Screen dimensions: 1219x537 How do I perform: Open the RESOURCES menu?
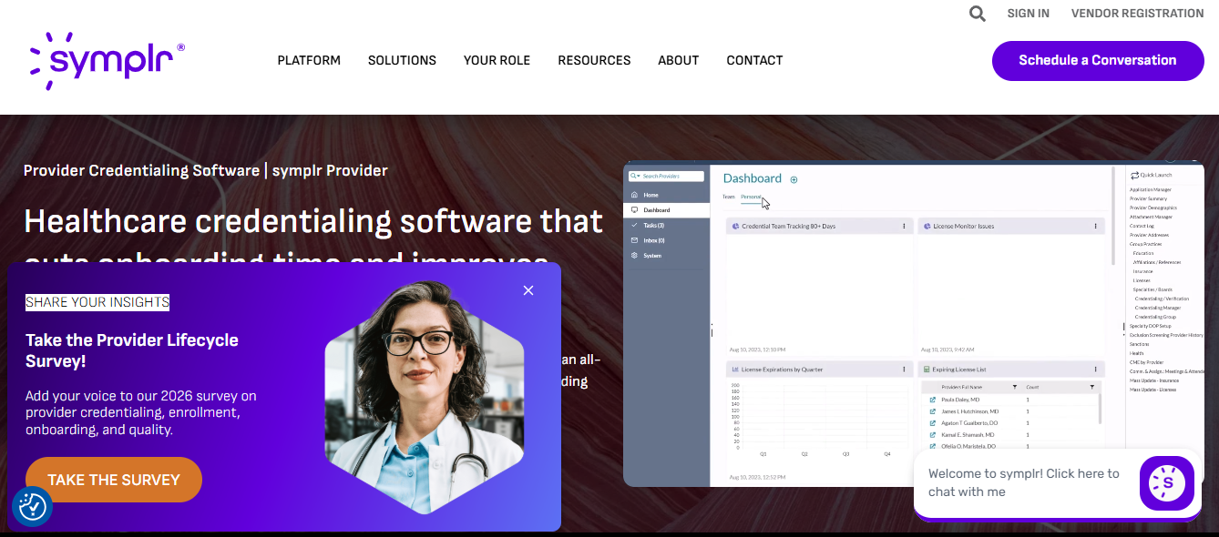click(x=594, y=60)
